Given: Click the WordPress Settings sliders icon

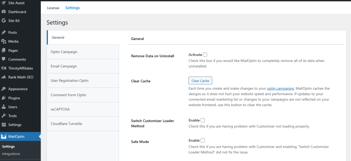Looking at the screenshot, I should pos(4,125).
